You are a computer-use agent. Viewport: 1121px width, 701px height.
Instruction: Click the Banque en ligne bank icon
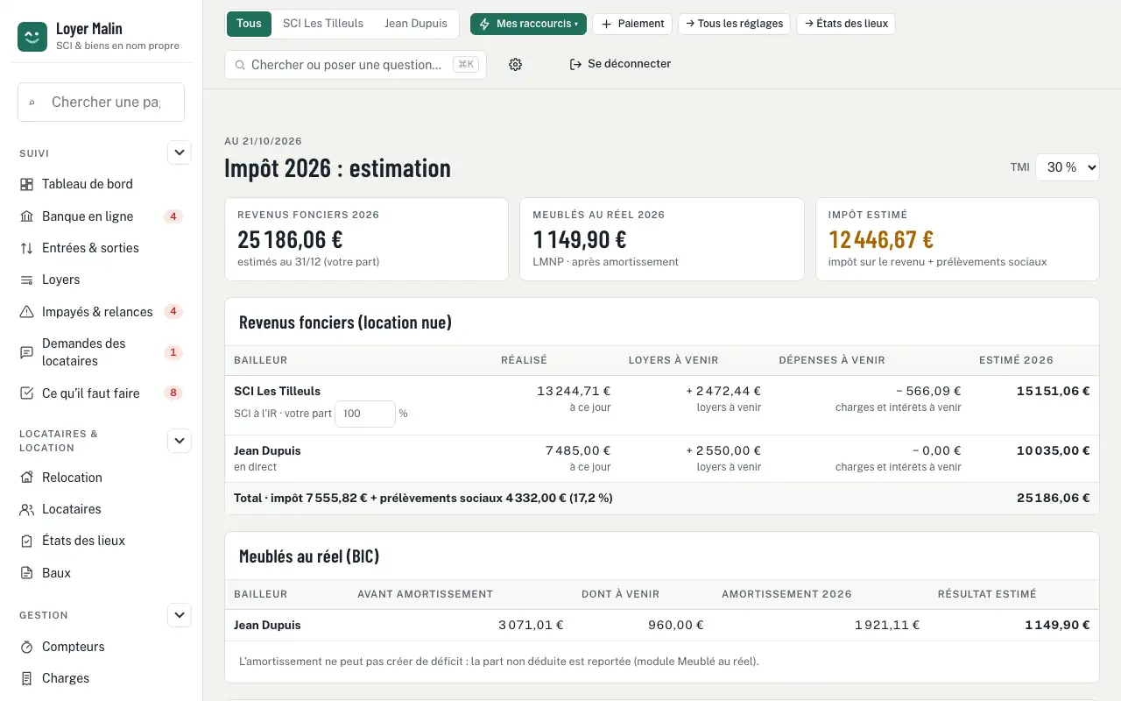26,216
